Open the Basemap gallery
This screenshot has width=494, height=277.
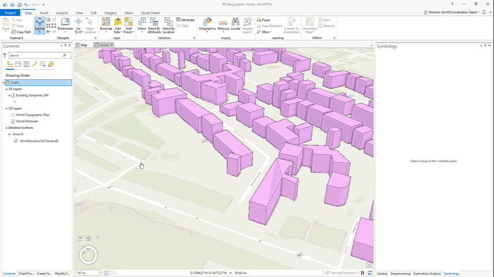pos(106,25)
